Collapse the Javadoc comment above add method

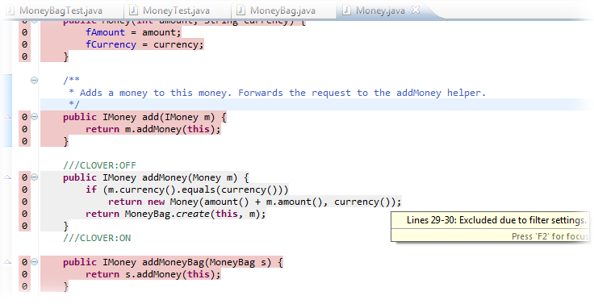pyautogui.click(x=34, y=80)
